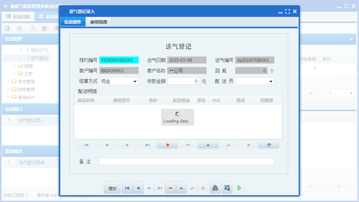Click the 增加 add button

pyautogui.click(x=112, y=188)
